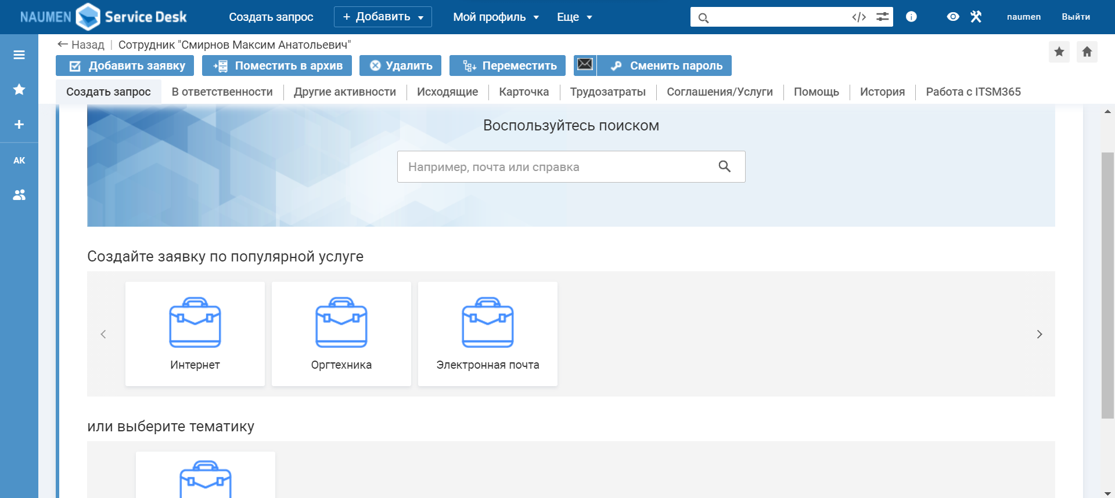Expand the Мой профиль menu
Image resolution: width=1115 pixels, height=498 pixels.
tap(495, 17)
